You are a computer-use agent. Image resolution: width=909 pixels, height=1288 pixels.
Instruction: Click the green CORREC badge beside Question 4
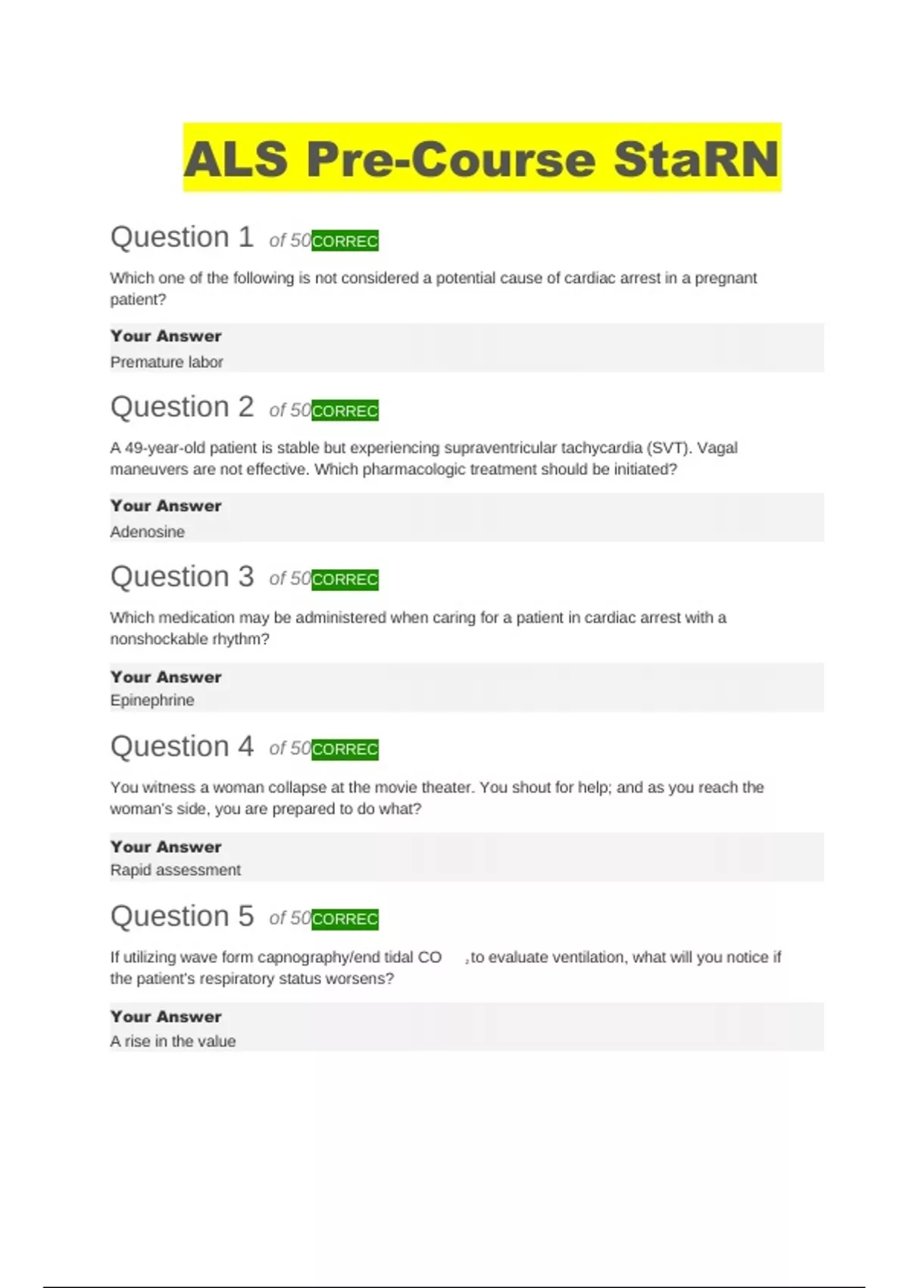pyautogui.click(x=345, y=749)
